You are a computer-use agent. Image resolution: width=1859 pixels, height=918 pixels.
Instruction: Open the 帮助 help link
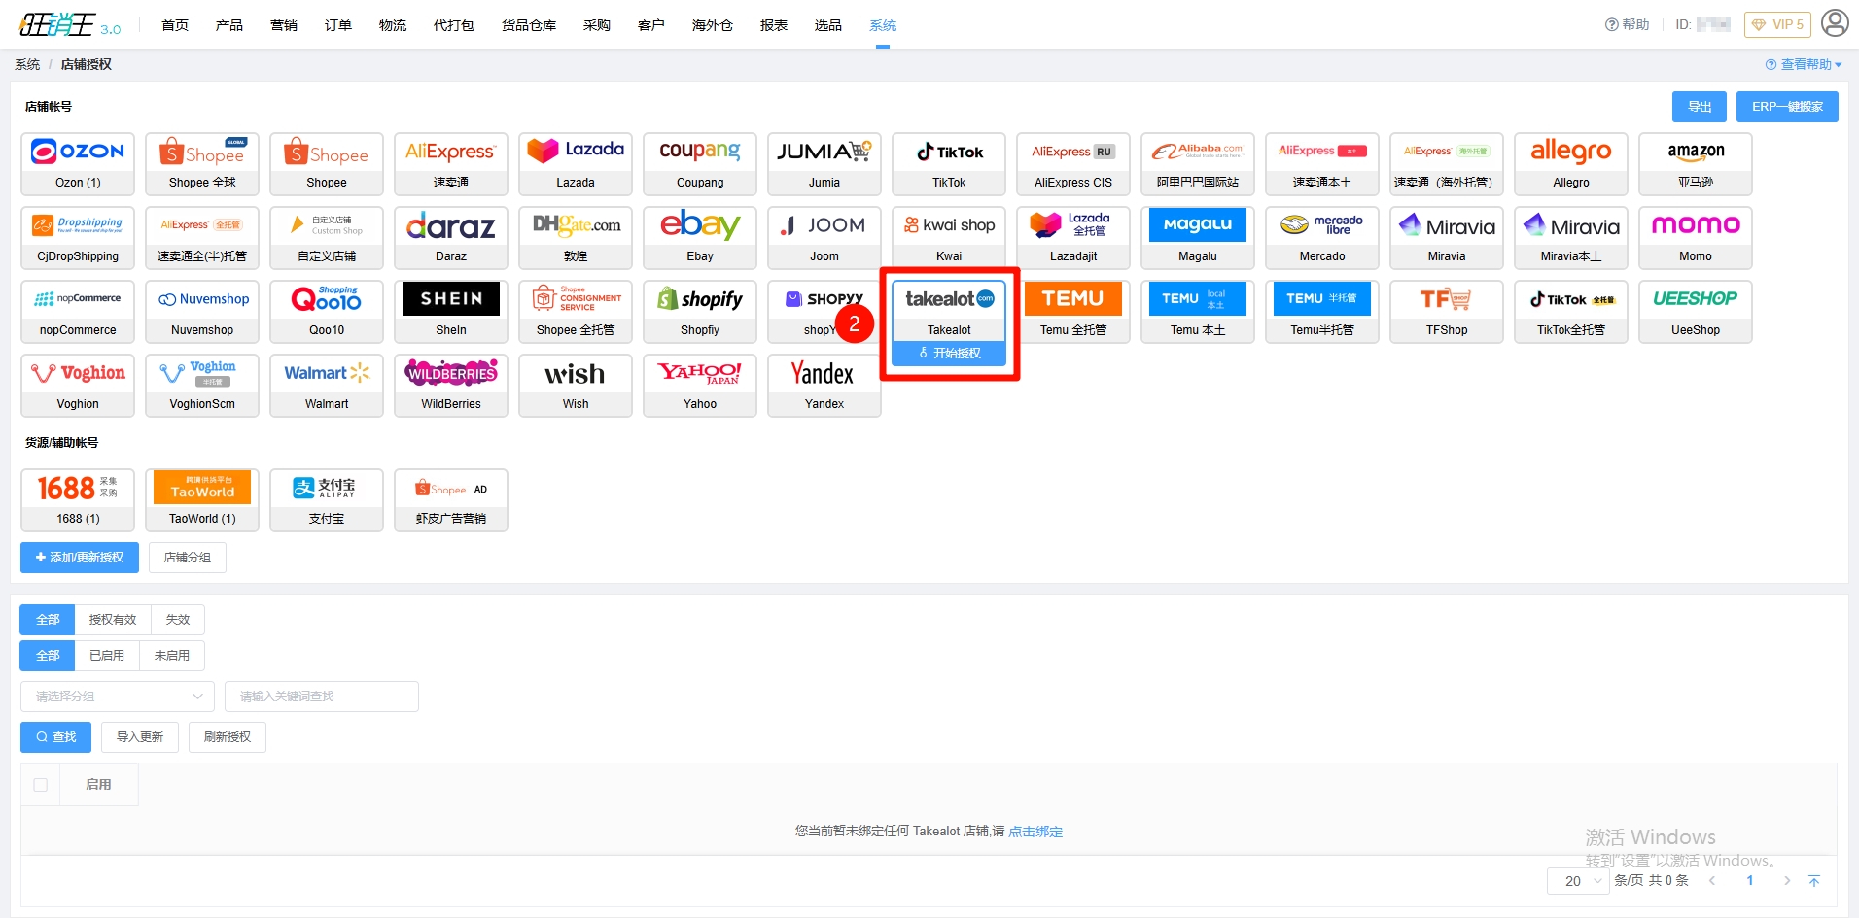[1628, 24]
